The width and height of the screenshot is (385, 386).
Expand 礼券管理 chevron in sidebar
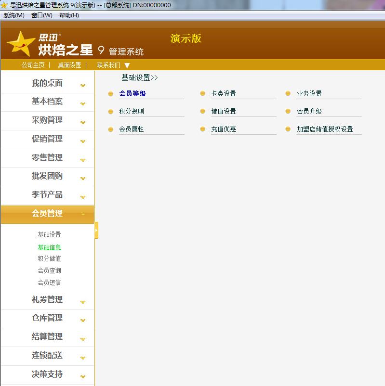83,302
